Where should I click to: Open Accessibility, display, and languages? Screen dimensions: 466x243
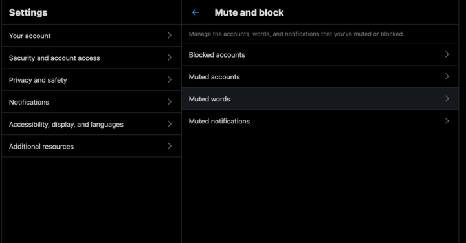(x=91, y=123)
